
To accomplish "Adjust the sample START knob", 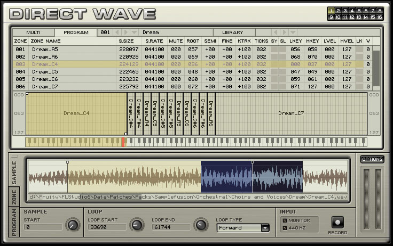I will click(73, 225).
